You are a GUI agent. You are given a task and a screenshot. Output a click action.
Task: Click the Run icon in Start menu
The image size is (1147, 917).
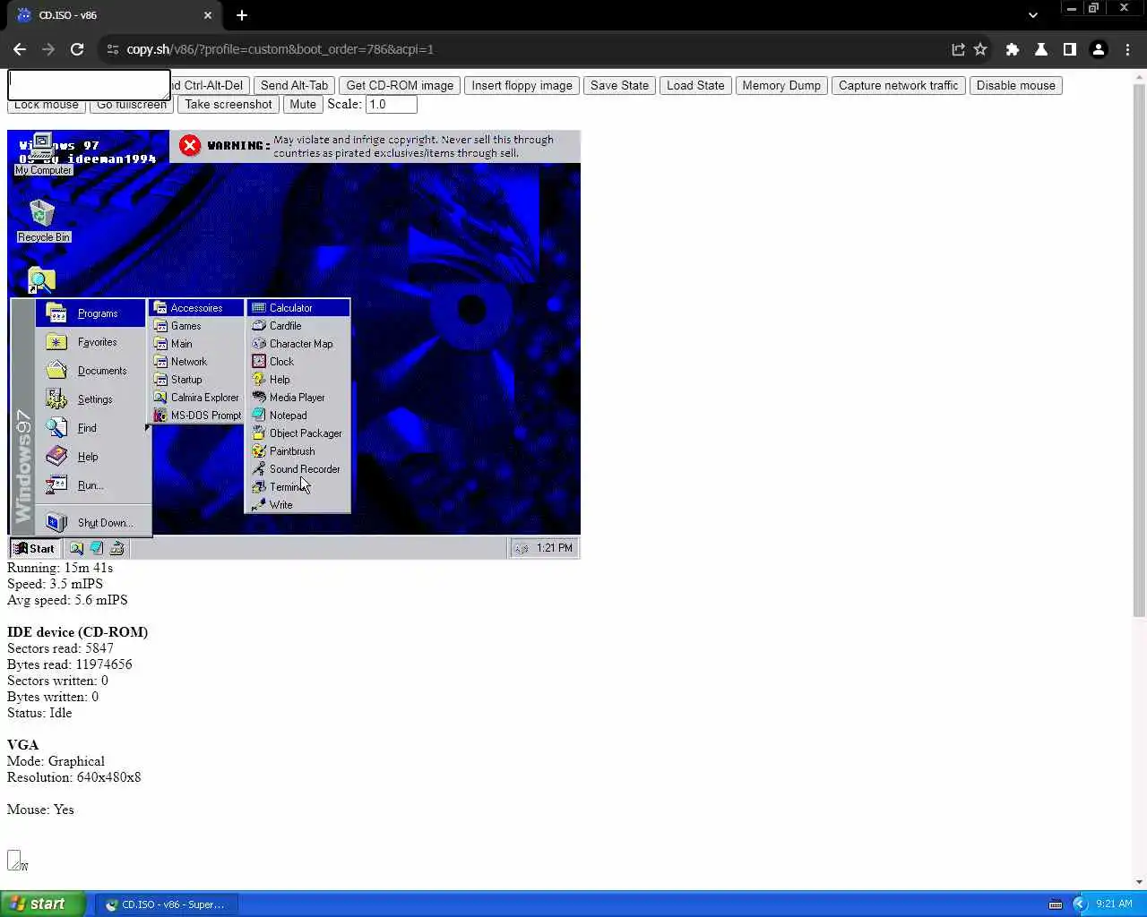coord(56,485)
